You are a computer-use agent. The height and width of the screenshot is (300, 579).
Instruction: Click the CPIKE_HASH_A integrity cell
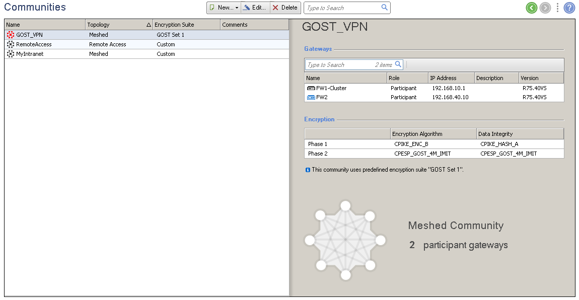coord(499,144)
